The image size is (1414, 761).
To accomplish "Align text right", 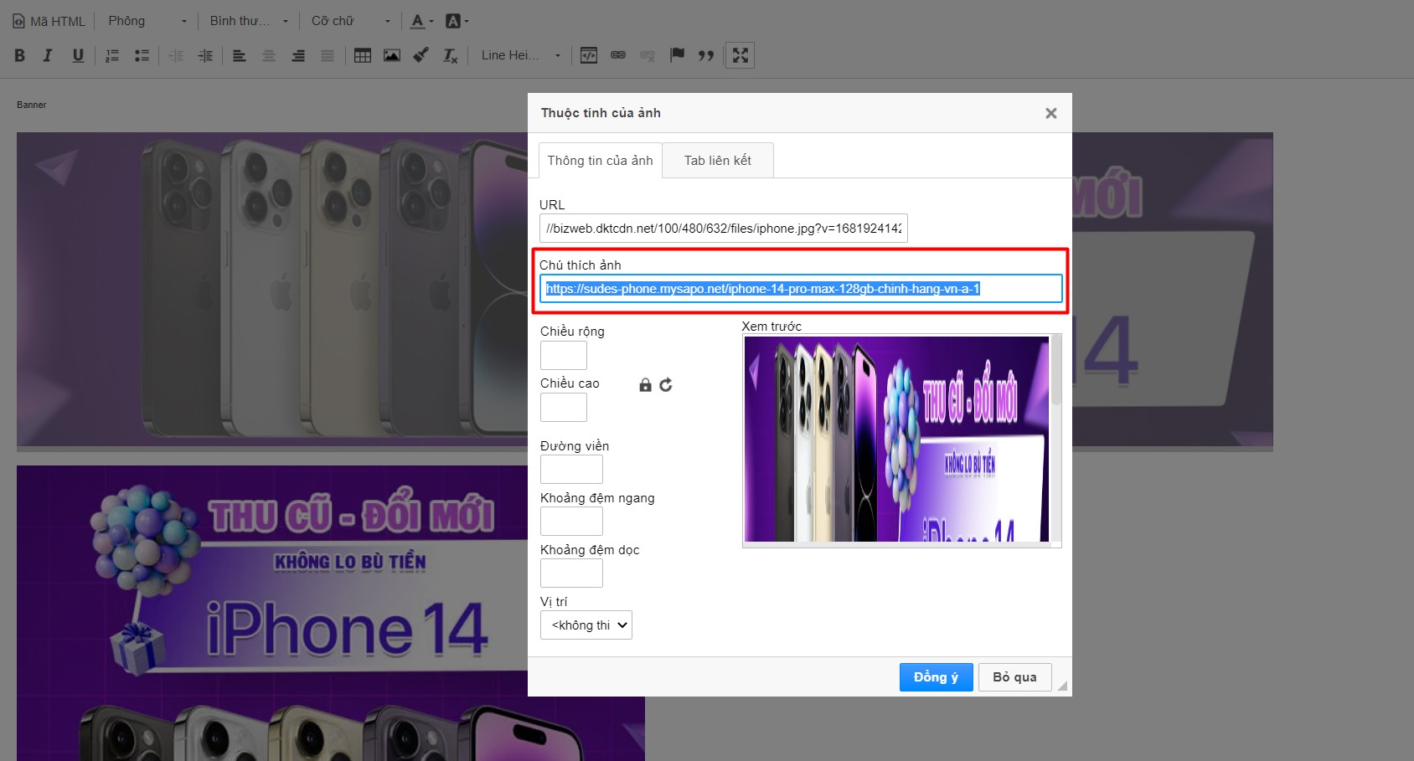I will [x=298, y=55].
